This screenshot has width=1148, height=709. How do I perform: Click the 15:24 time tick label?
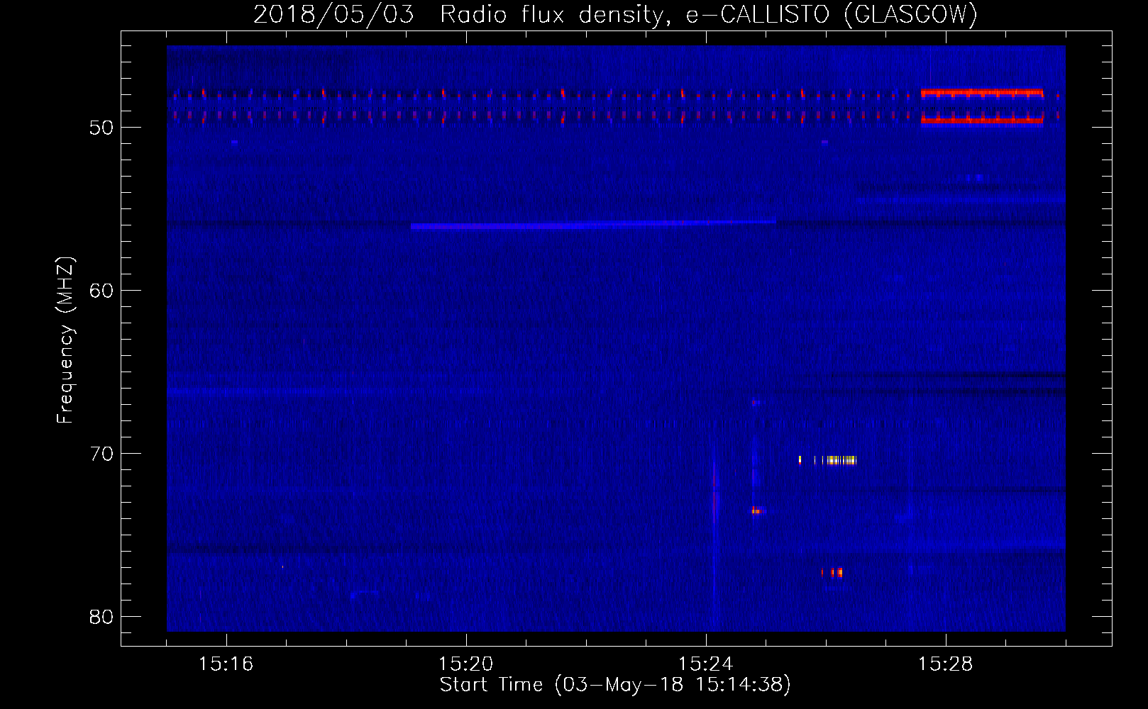705,664
